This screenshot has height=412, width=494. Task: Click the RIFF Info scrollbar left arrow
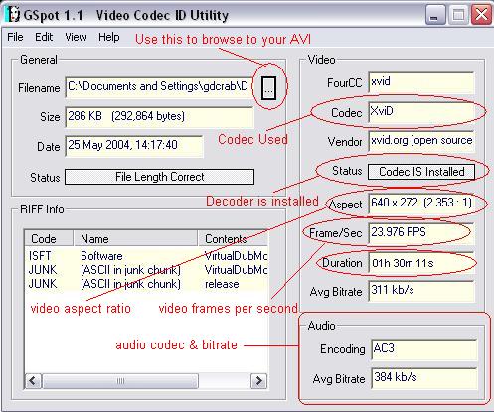tap(33, 381)
